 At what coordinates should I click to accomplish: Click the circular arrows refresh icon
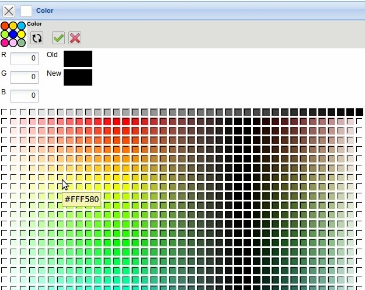(x=37, y=38)
